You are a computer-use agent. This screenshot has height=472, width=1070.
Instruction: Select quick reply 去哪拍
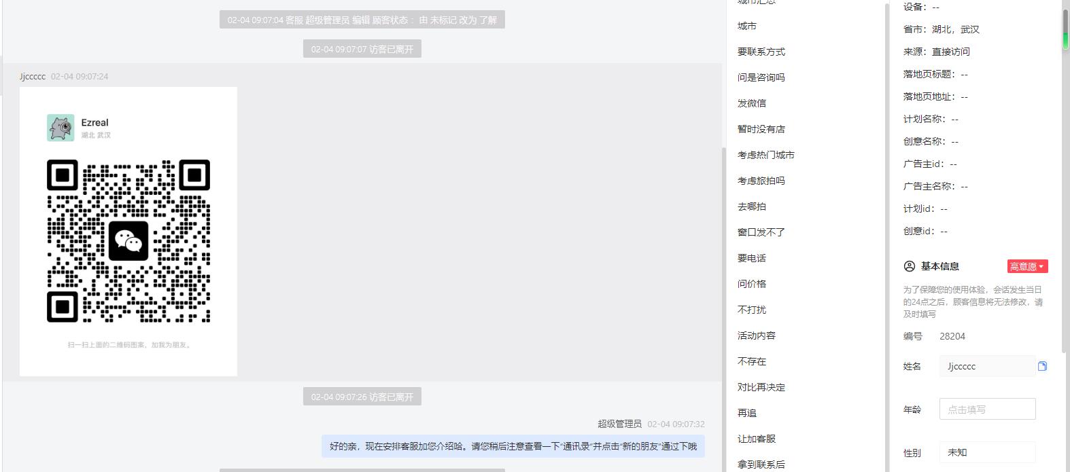(x=752, y=206)
